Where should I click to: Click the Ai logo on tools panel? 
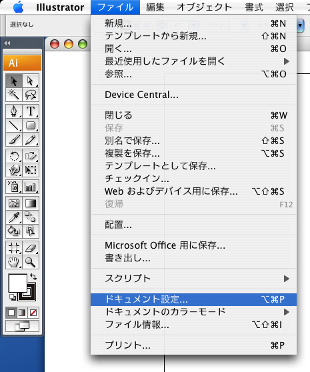[x=22, y=63]
